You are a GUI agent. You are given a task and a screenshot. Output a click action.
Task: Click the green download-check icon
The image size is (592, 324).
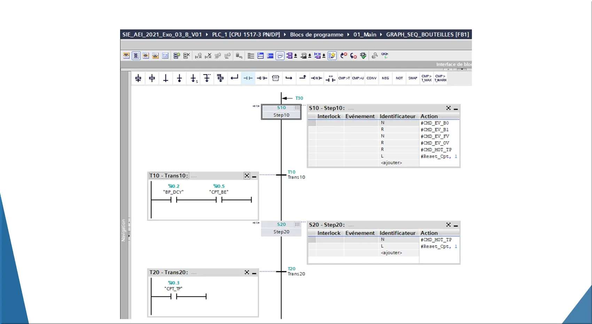click(363, 56)
